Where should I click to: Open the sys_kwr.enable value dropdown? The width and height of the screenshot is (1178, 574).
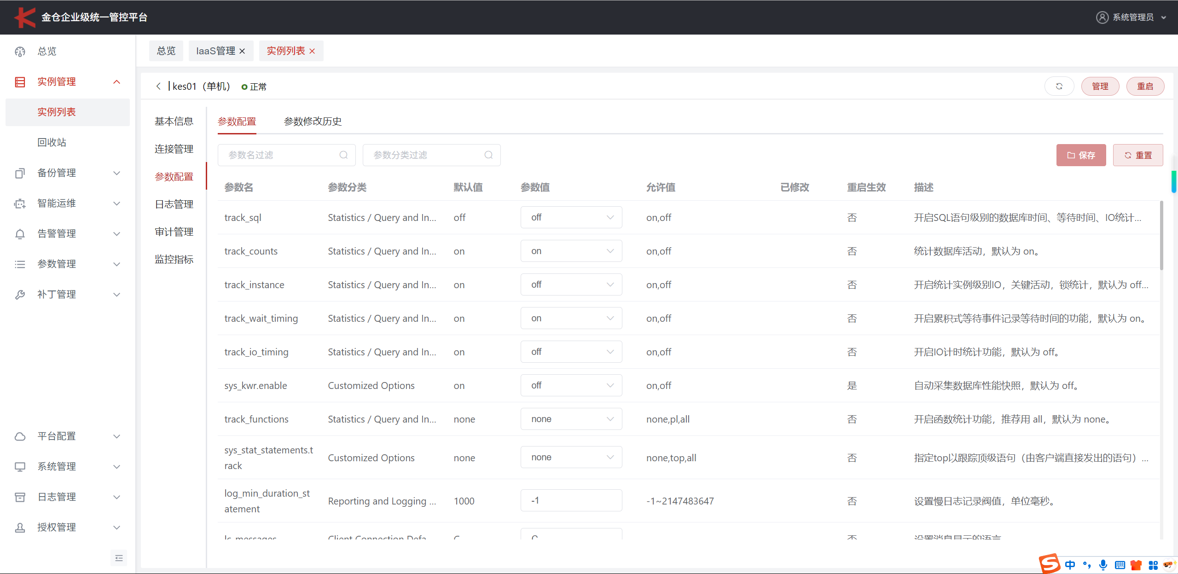(x=571, y=385)
